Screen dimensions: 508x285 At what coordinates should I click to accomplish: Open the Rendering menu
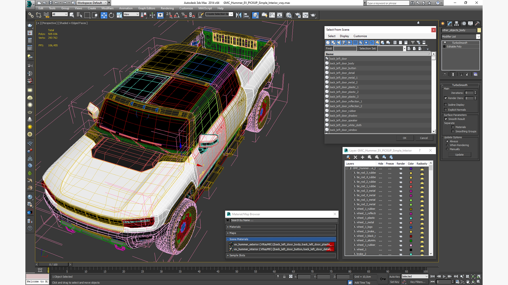pyautogui.click(x=167, y=8)
